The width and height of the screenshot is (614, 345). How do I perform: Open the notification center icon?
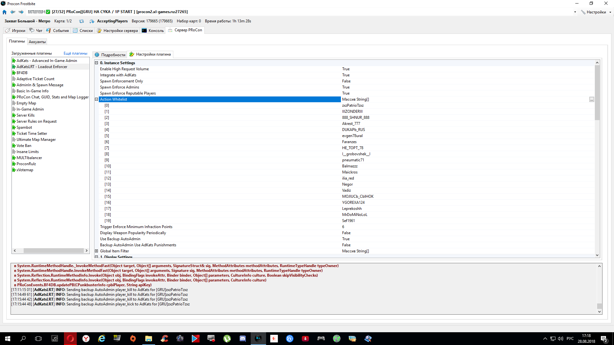[x=604, y=339]
